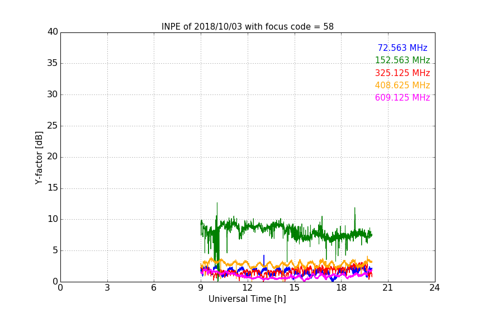Click the x-axis tick label 18
The width and height of the screenshot is (483, 322).
point(341,288)
